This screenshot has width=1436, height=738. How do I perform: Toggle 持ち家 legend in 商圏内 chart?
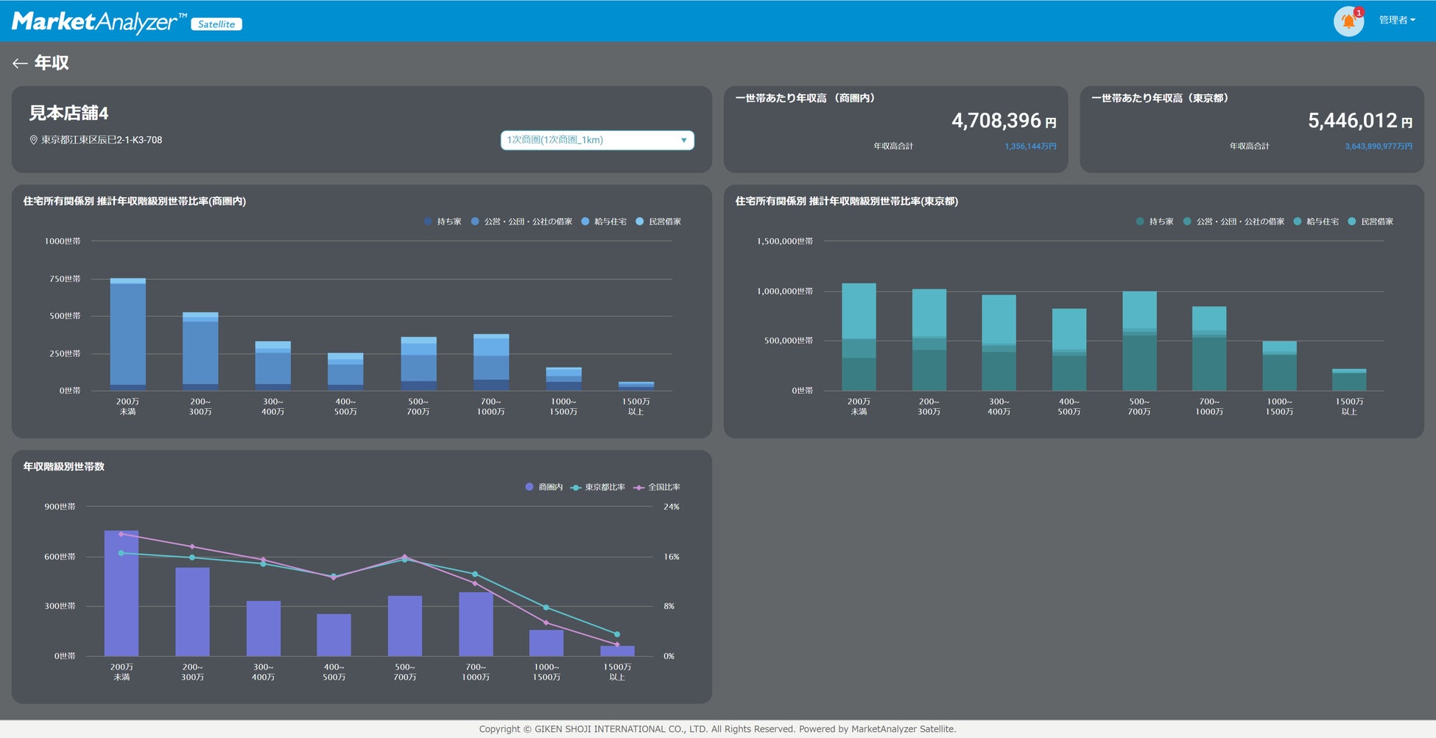[x=443, y=222]
